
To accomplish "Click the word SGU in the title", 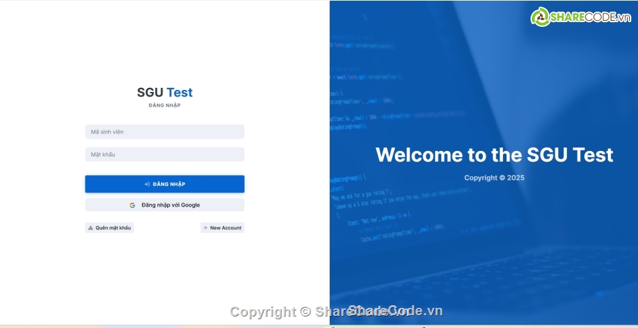I will coord(150,93).
